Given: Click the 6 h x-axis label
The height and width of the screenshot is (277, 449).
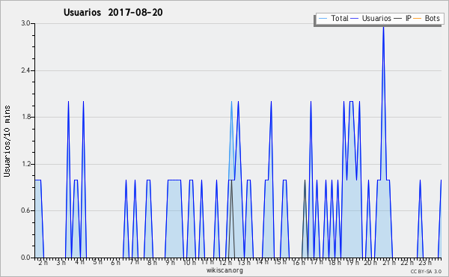Looking at the screenshot, I should point(115,262).
